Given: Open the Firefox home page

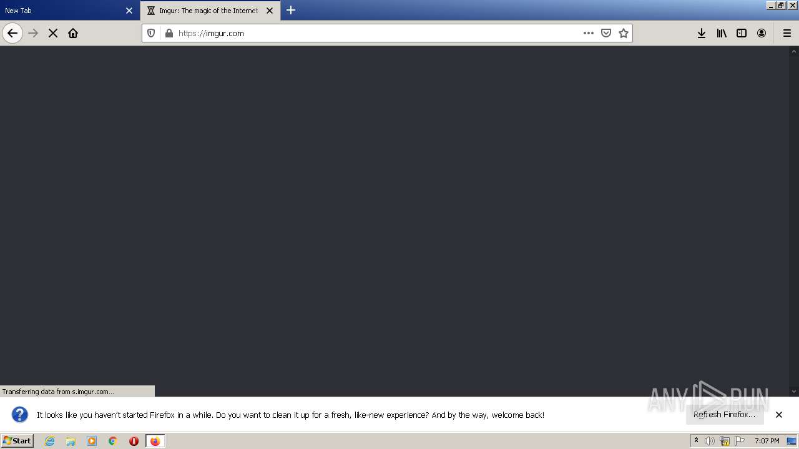Looking at the screenshot, I should coord(73,33).
